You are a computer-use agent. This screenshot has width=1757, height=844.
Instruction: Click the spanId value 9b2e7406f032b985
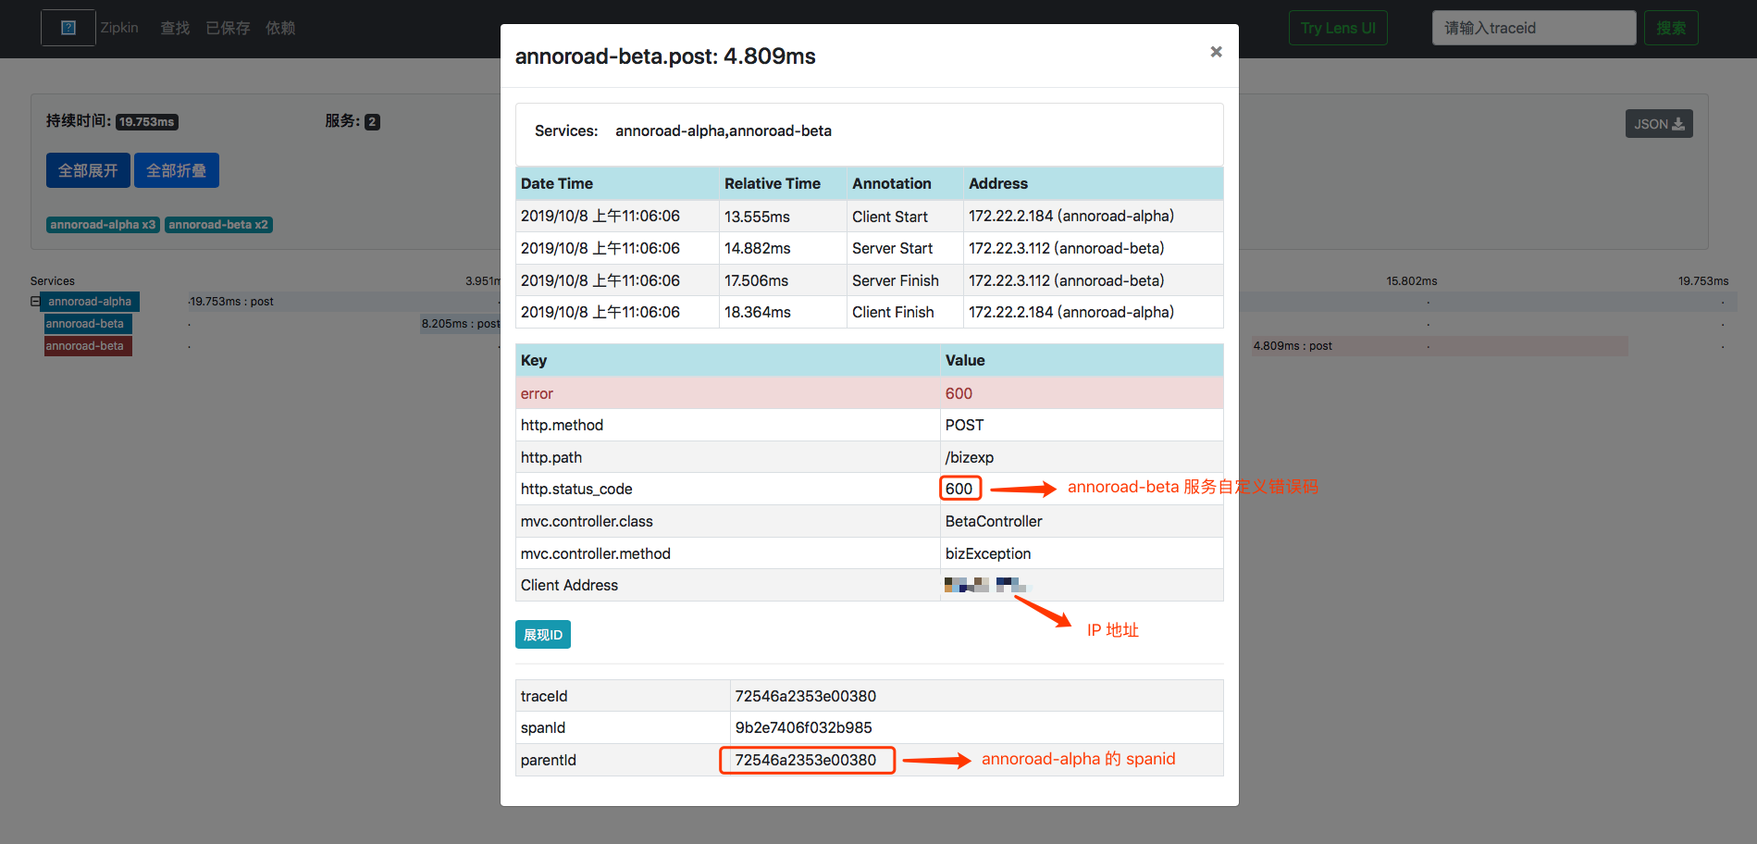pyautogui.click(x=804, y=727)
